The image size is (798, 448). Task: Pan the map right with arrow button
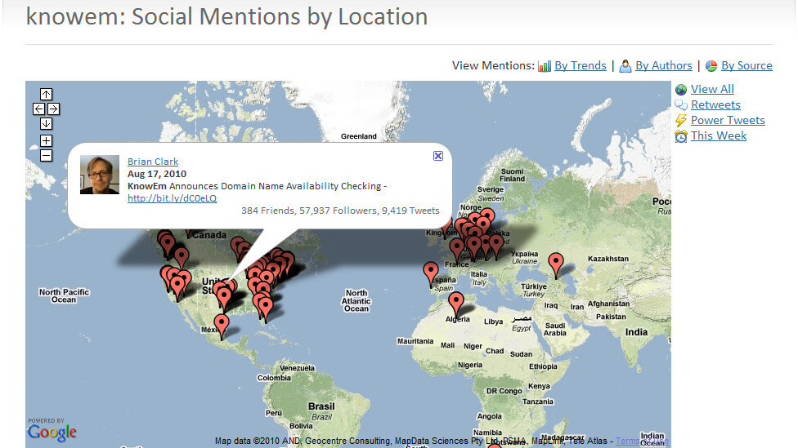pyautogui.click(x=53, y=109)
